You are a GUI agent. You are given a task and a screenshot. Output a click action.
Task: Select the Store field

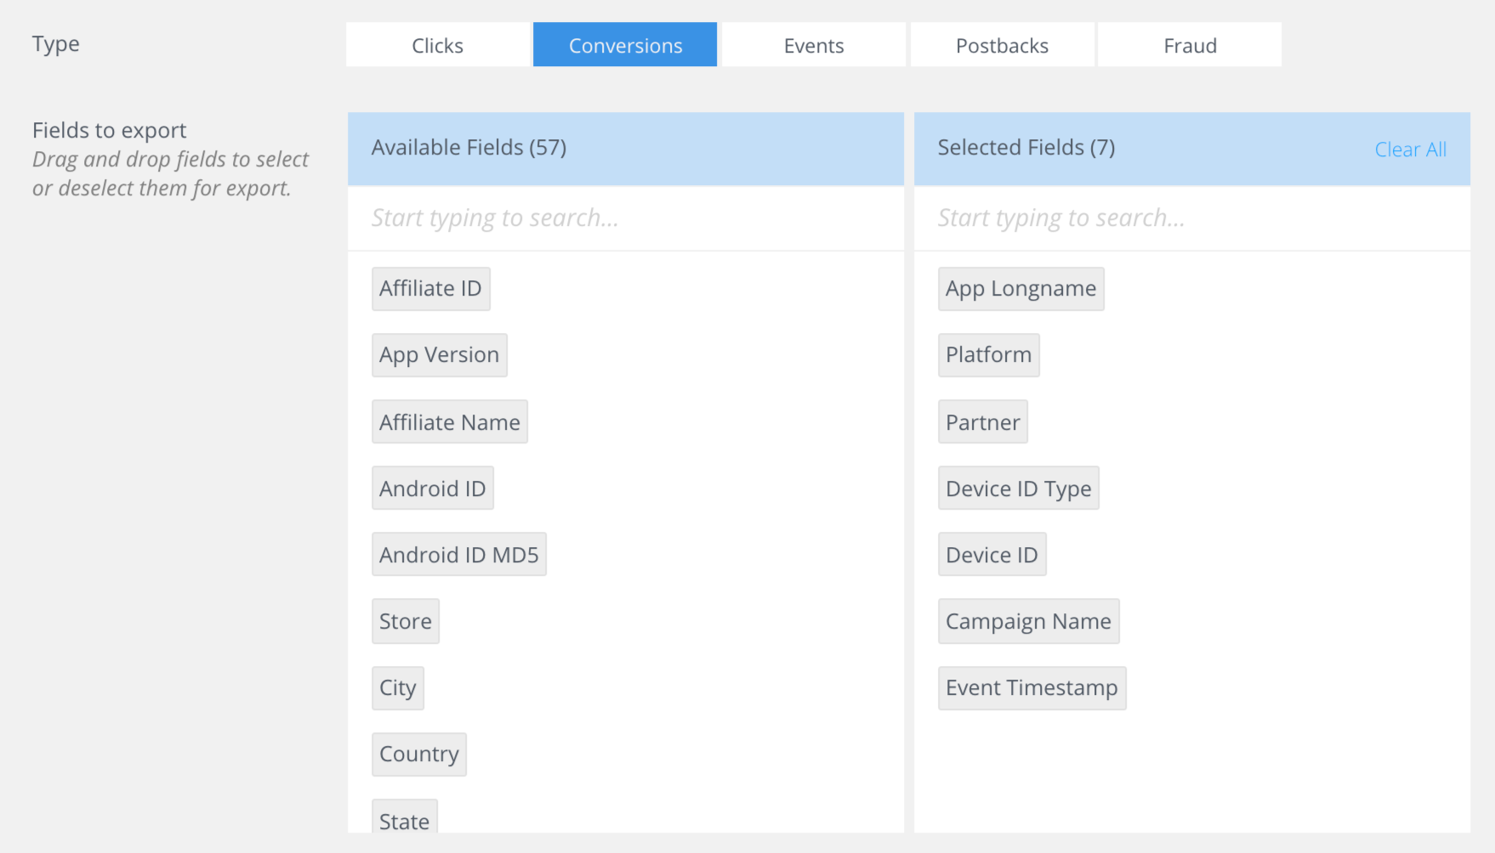tap(405, 621)
